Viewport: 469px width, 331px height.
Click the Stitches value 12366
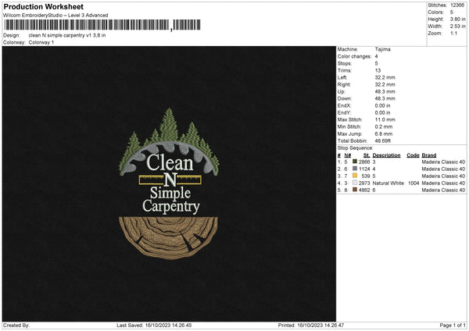point(457,5)
